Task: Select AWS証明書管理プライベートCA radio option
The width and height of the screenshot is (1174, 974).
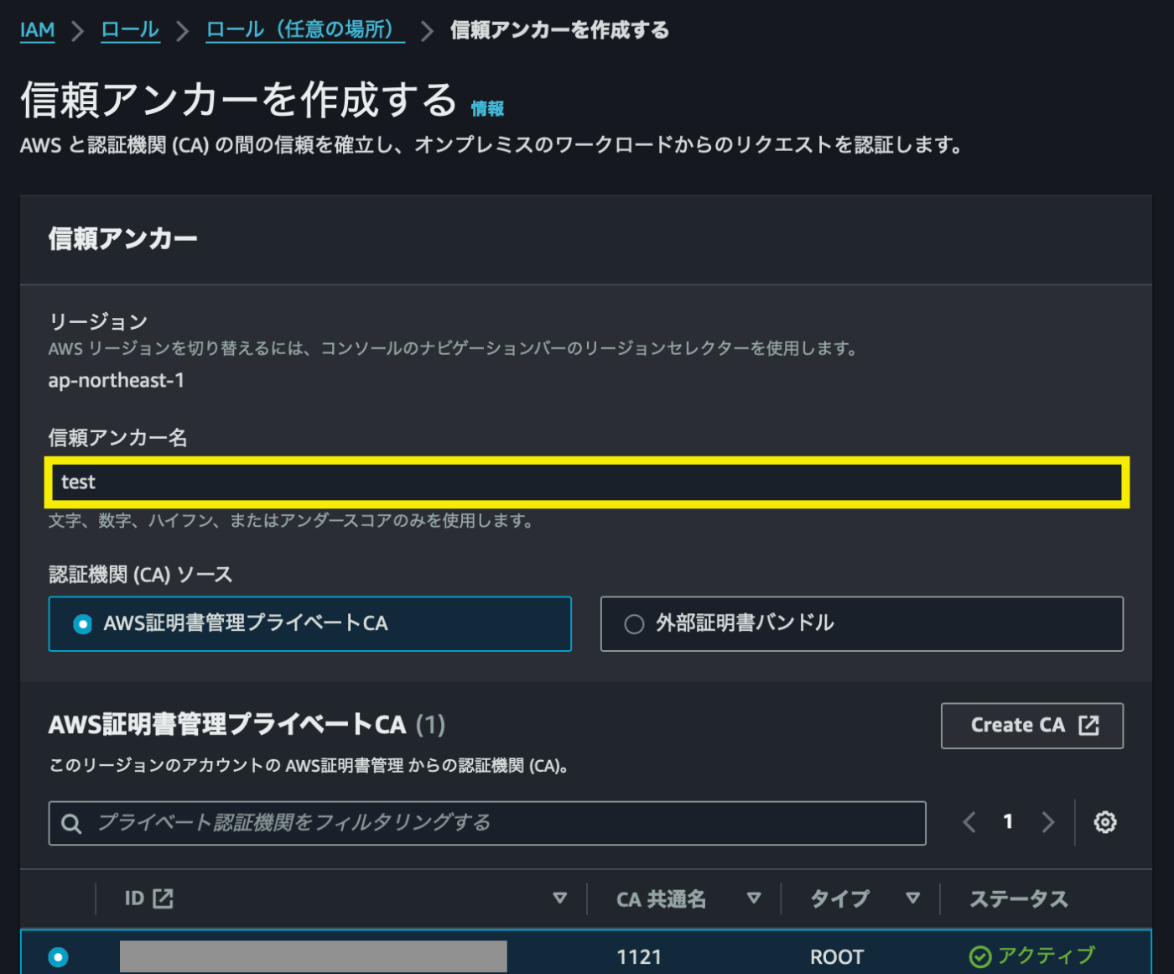Action: (x=309, y=623)
